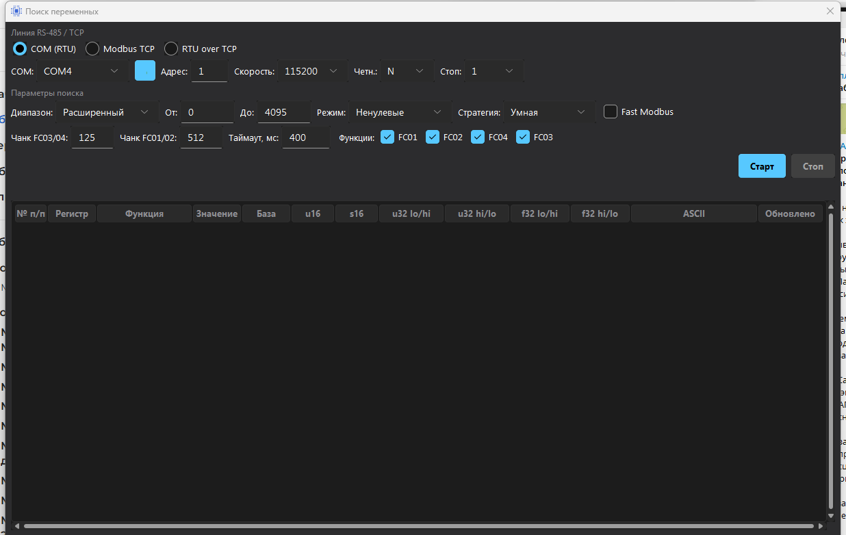This screenshot has width=846, height=535.
Task: Sort by the Регистр column header
Action: coord(72,213)
